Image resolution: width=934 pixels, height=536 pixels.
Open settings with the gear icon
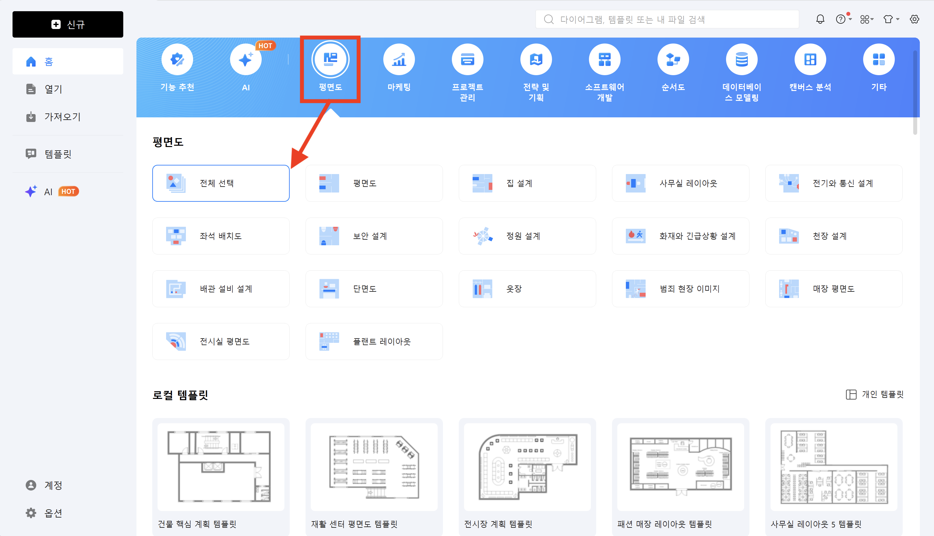pos(915,19)
